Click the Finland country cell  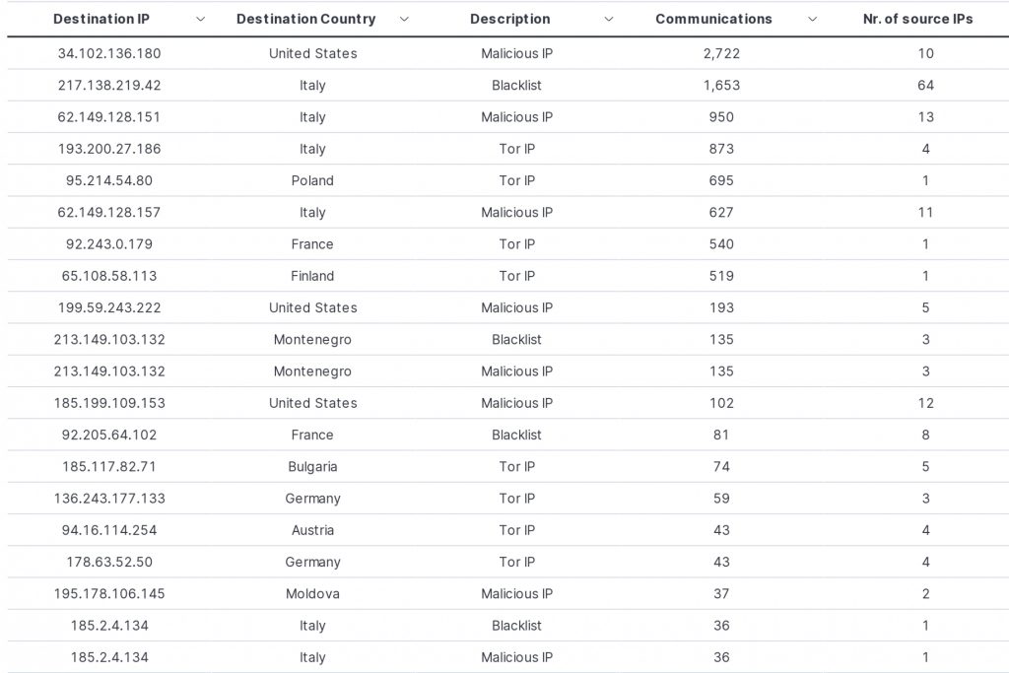(x=312, y=275)
